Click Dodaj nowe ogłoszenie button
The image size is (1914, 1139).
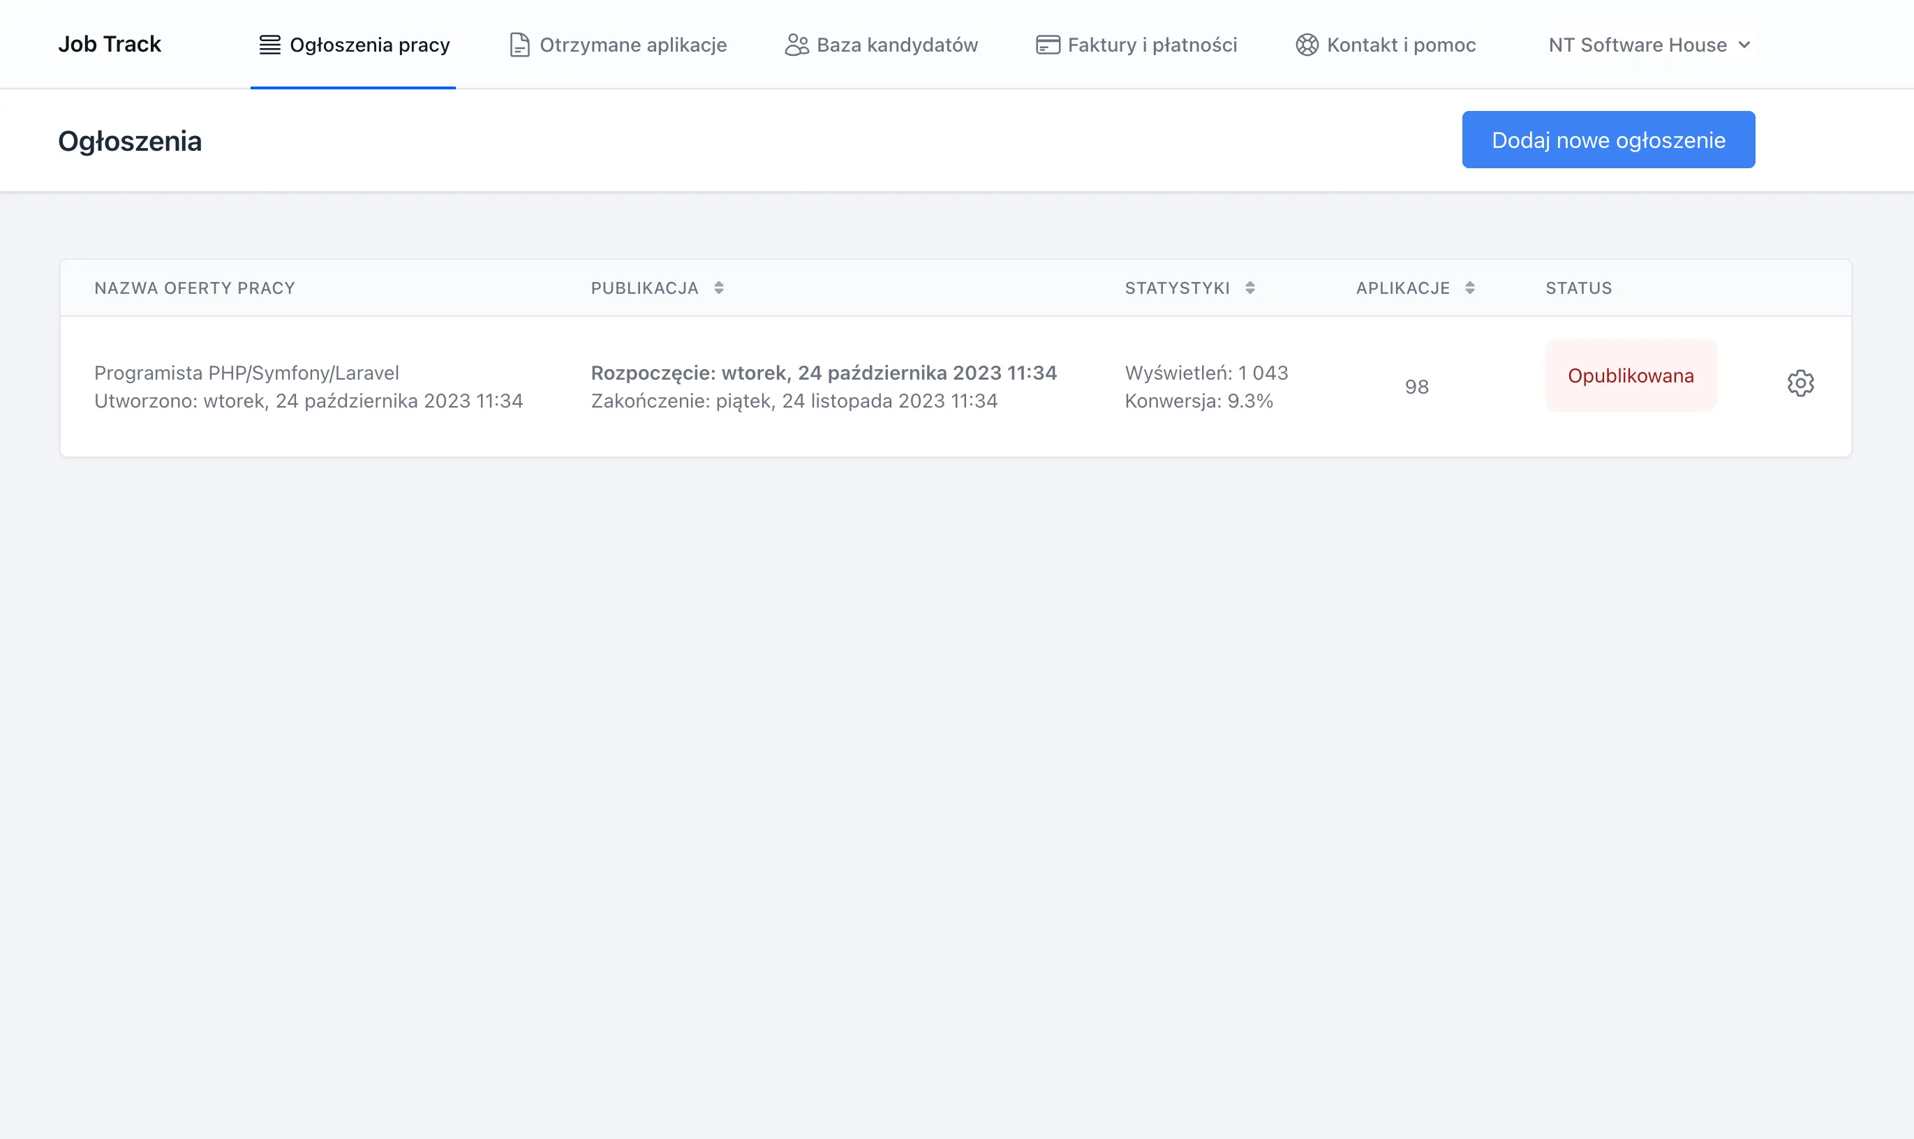pos(1608,140)
